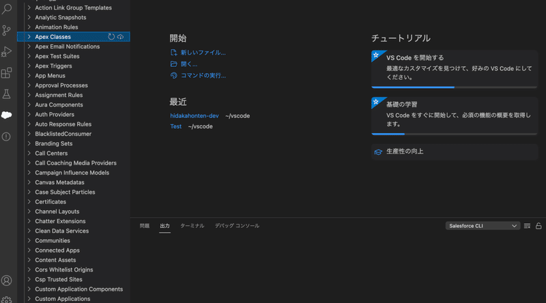Screen dimensions: 546x303
Task: Click the graduation cap icon for 生産性の向上
Action: (378, 152)
